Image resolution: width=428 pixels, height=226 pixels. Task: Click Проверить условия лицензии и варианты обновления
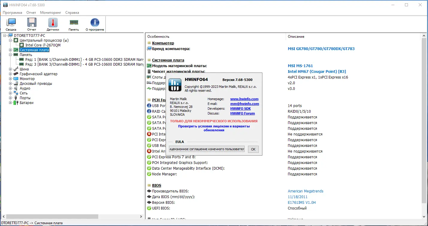tap(214, 128)
